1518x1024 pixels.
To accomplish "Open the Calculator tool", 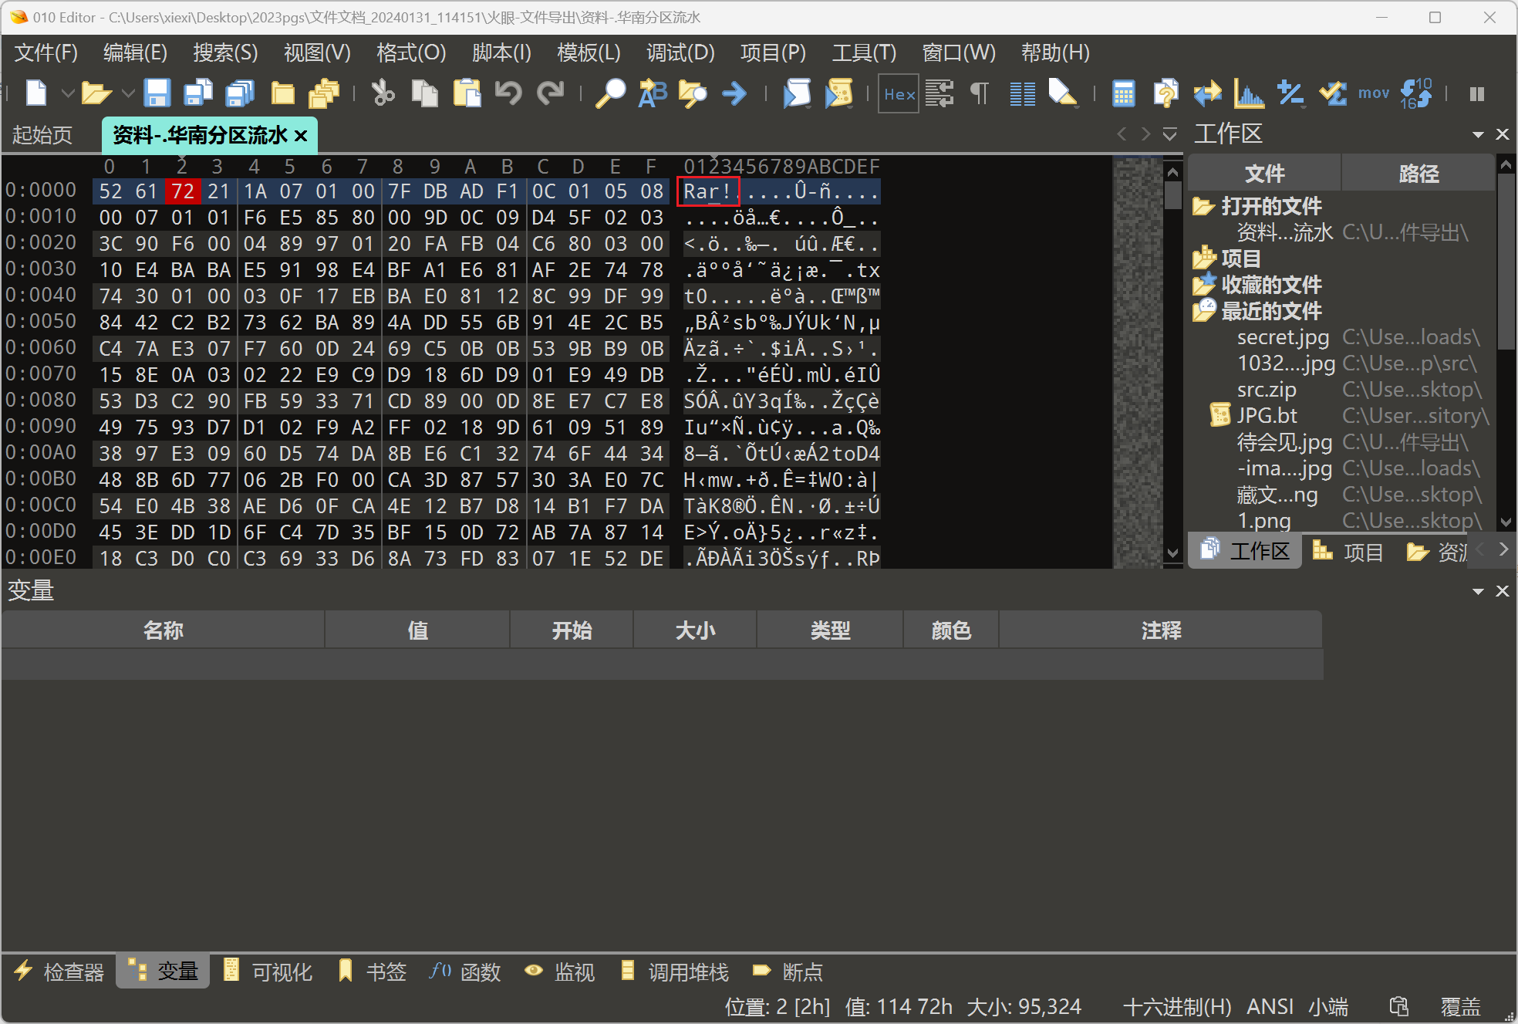I will (x=1124, y=93).
